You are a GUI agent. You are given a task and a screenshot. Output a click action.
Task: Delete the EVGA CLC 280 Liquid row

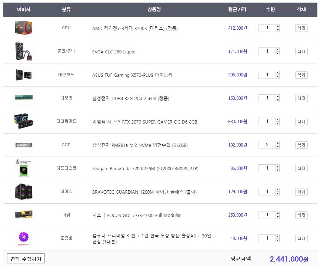coord(301,51)
